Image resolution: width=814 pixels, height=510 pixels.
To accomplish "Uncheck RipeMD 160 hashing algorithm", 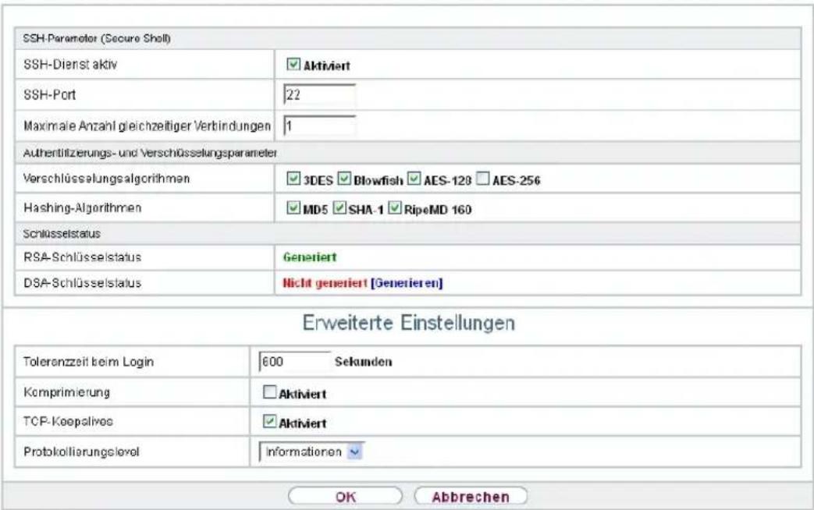I will click(395, 208).
